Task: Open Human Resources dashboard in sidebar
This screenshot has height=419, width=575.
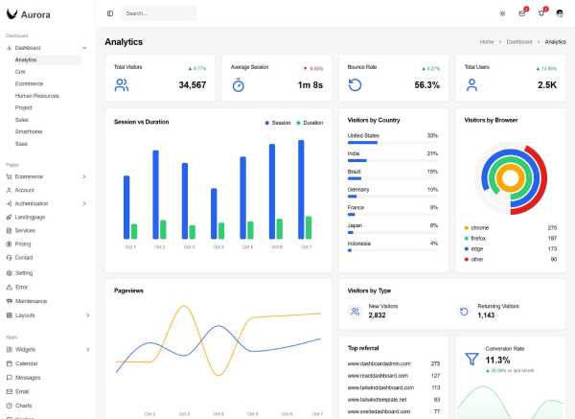Action: tap(36, 96)
